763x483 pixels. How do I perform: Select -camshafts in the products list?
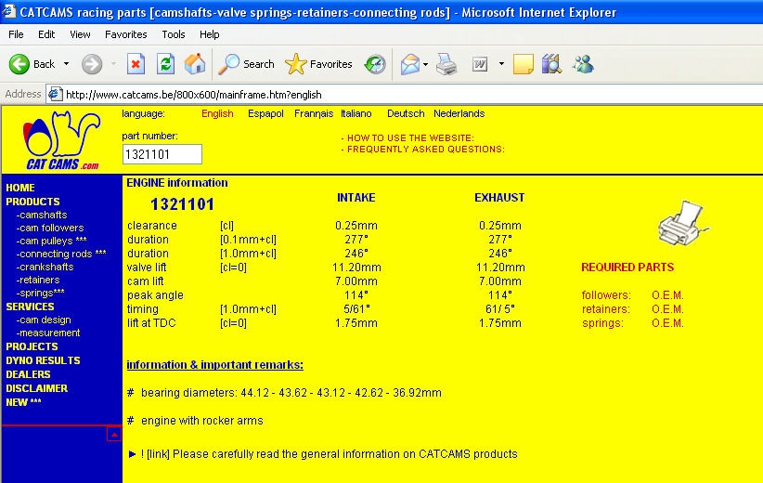pyautogui.click(x=42, y=215)
